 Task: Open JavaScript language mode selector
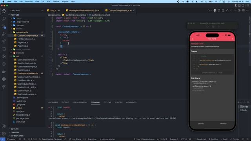(201, 139)
